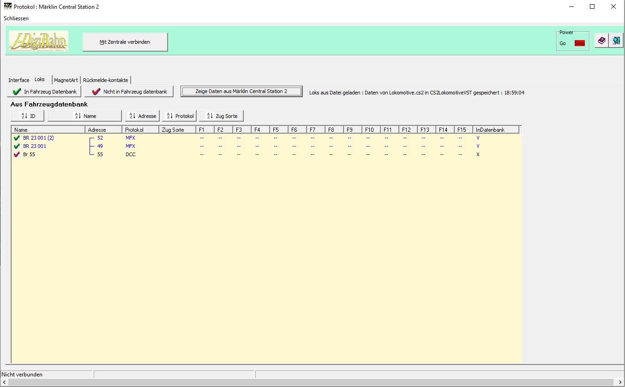Screen dimensions: 625x387
Task: Click the Protokol column header
Action: [x=141, y=130]
